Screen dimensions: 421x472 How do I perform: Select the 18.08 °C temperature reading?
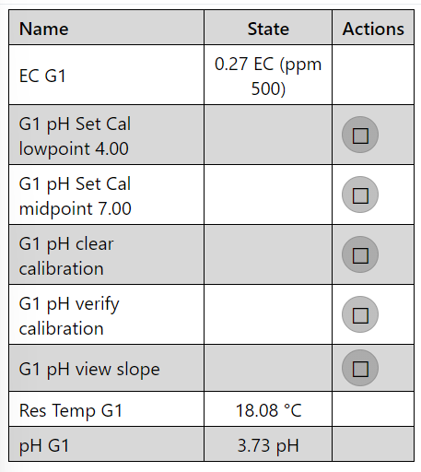[x=268, y=410]
